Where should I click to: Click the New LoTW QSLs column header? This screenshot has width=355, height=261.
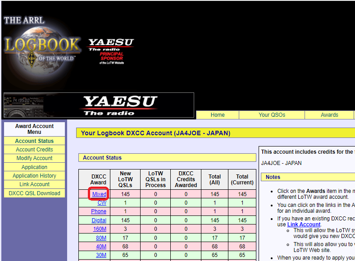click(125, 179)
